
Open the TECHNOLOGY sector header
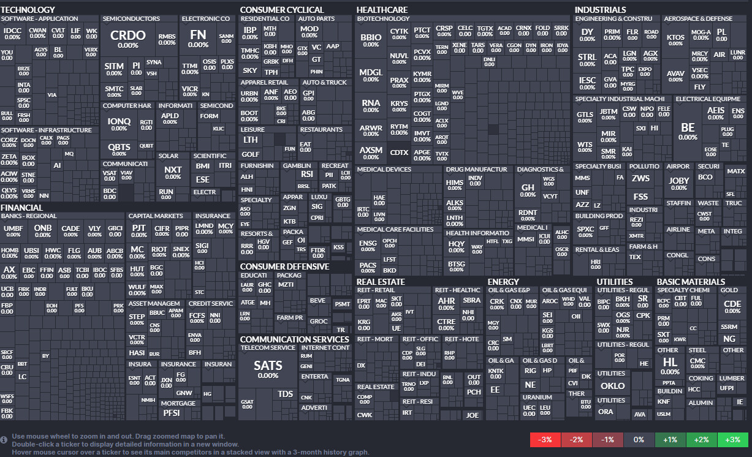pos(28,10)
